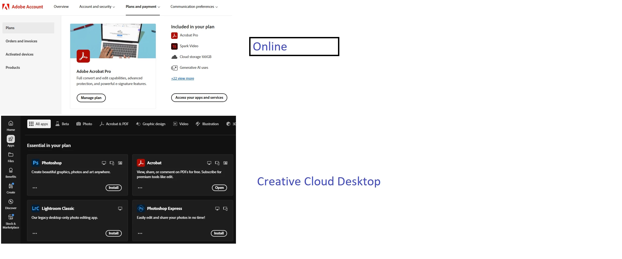The image size is (622, 259).
Task: Click Photoshop desktop platform icon
Action: coord(104,163)
